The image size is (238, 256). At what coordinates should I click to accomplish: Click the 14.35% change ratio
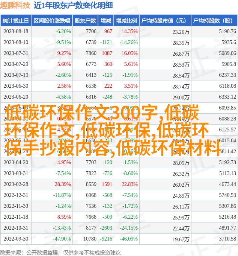(x=130, y=31)
